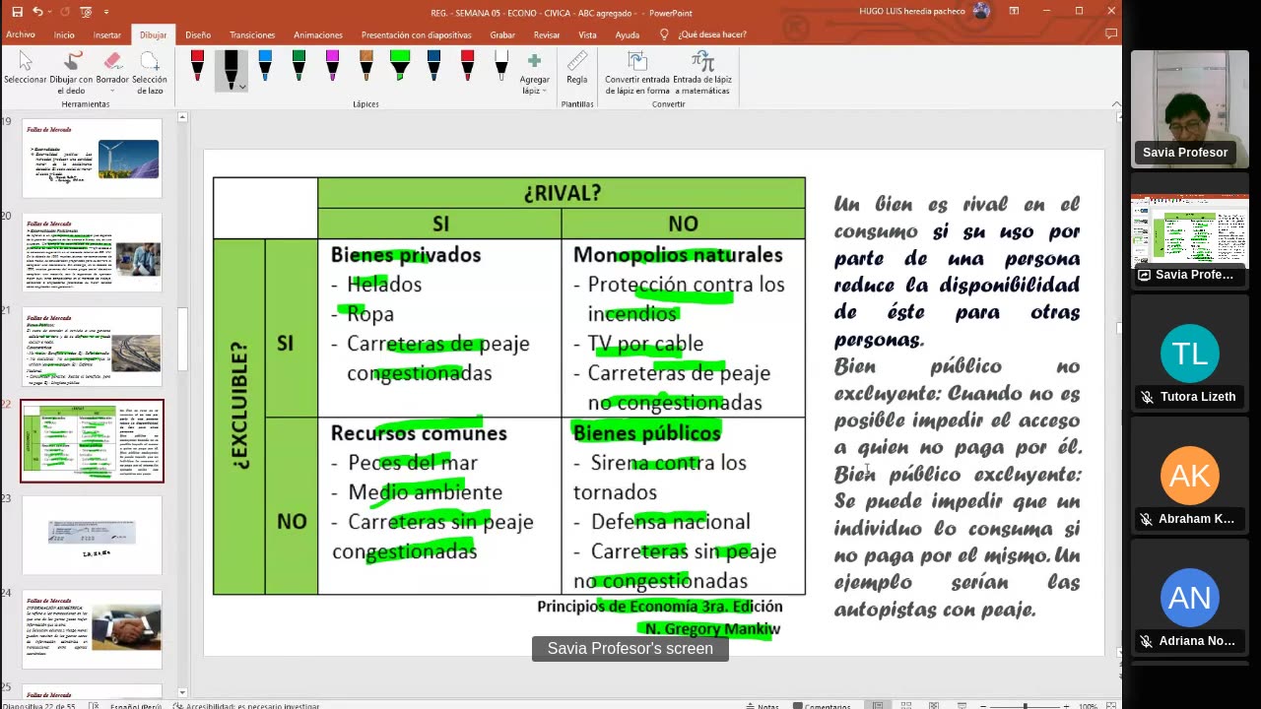Open Entrada de lápiz a matemáticas
Viewport: 1261px width, 709px height.
(701, 73)
